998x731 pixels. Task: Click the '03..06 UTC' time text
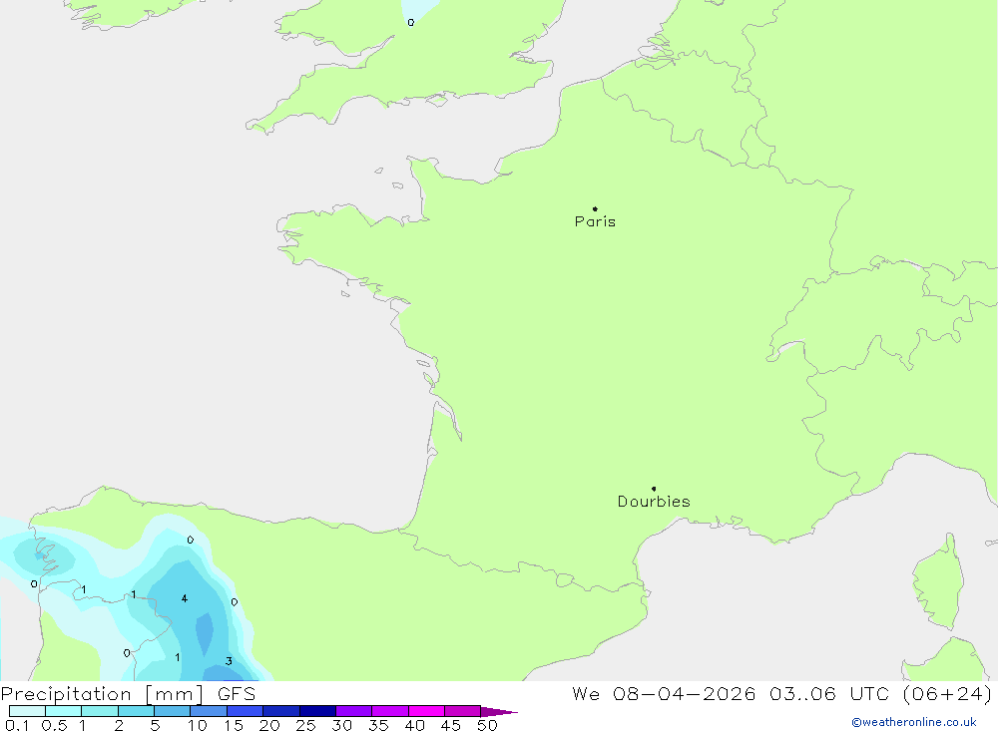tap(829, 694)
